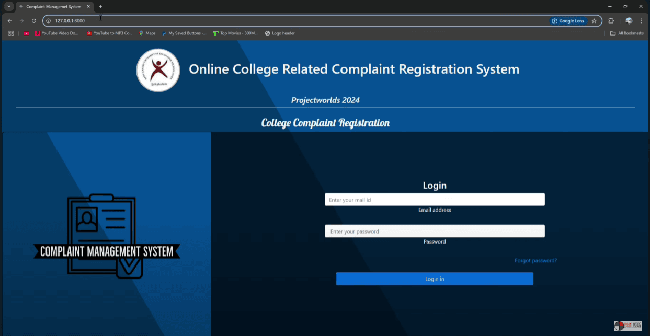
Task: Click the Forgot password? link
Action: 535,260
